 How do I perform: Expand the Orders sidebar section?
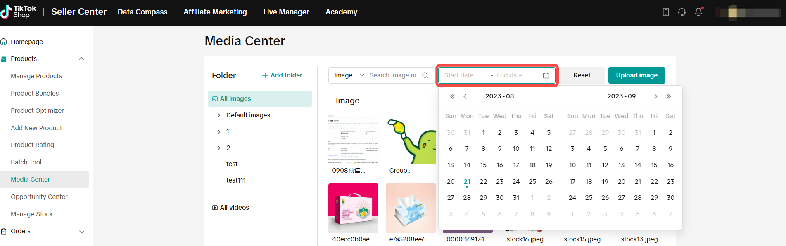point(82,232)
